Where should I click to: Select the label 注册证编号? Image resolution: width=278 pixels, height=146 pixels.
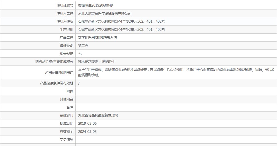(x=65, y=5)
